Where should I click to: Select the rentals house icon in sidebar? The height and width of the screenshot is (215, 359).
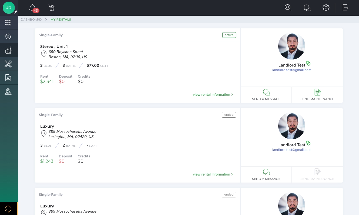8,50
